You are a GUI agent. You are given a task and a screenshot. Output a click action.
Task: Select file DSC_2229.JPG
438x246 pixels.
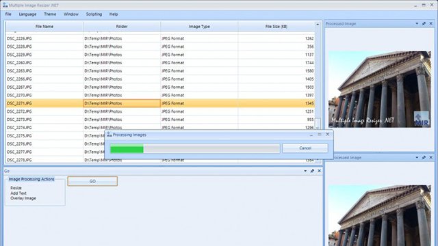[x=19, y=55]
